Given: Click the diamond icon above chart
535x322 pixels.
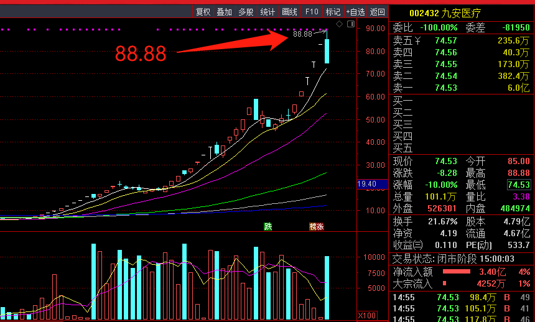Looking at the screenshot, I should (x=339, y=24).
